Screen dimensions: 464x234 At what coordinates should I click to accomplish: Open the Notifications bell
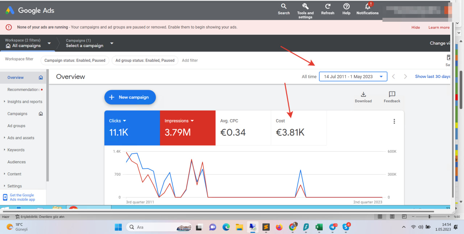(368, 7)
